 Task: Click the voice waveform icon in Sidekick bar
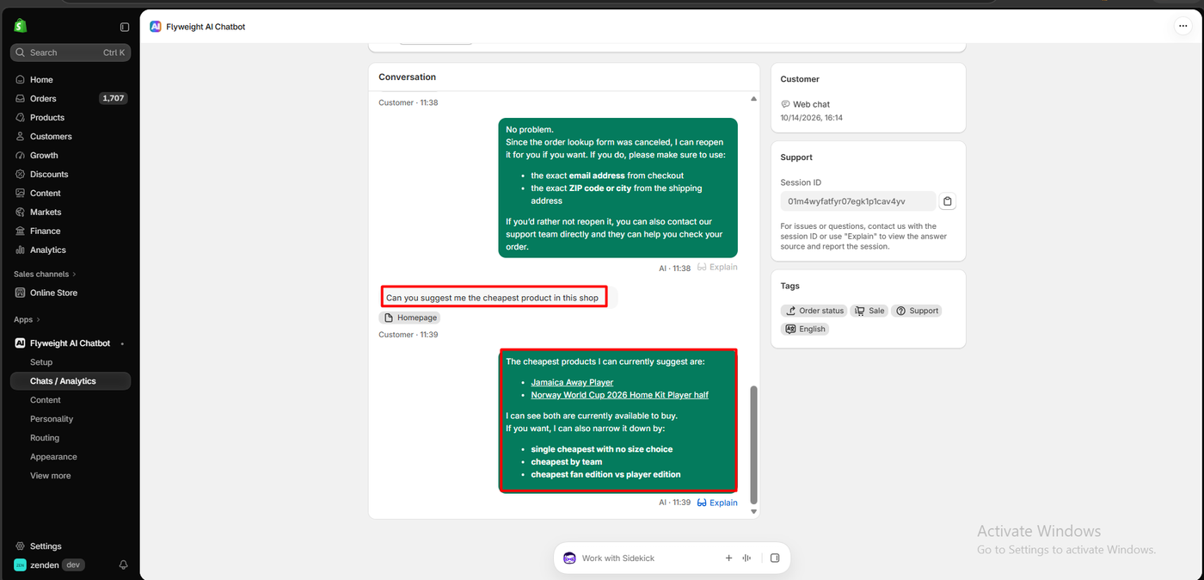[x=746, y=558]
